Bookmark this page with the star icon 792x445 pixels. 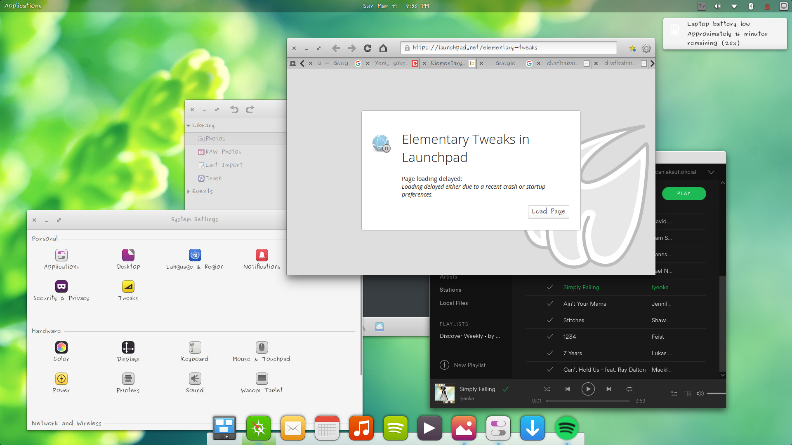pyautogui.click(x=632, y=49)
